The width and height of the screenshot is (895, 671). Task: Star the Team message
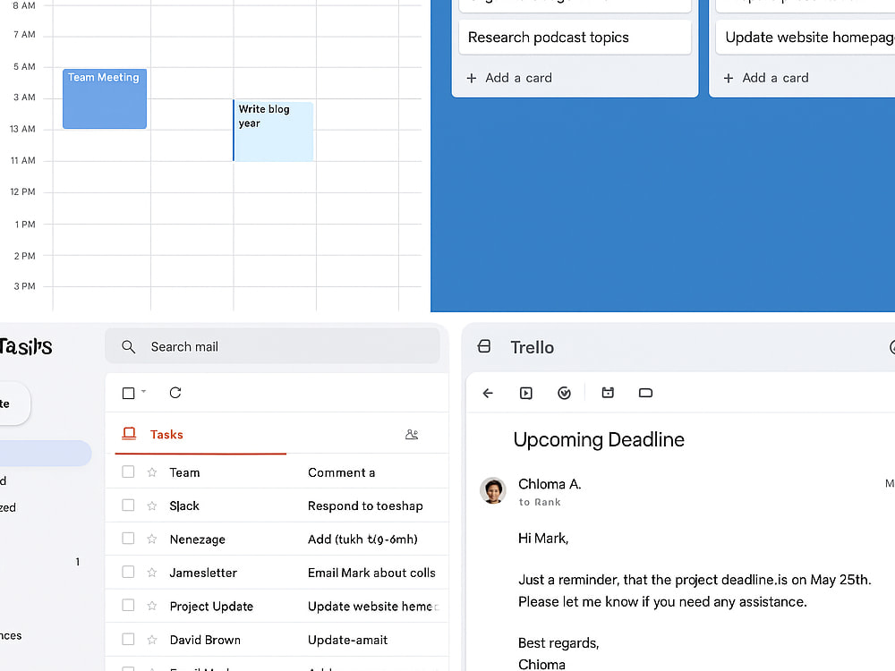152,472
